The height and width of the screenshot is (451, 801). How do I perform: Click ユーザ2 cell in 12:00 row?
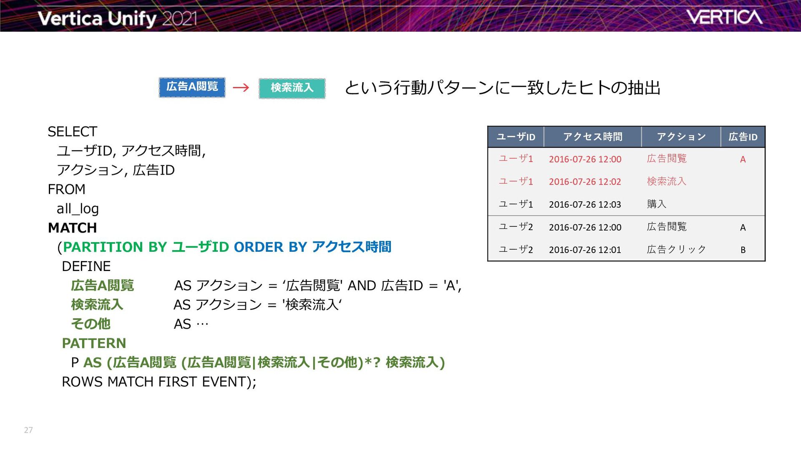point(516,227)
